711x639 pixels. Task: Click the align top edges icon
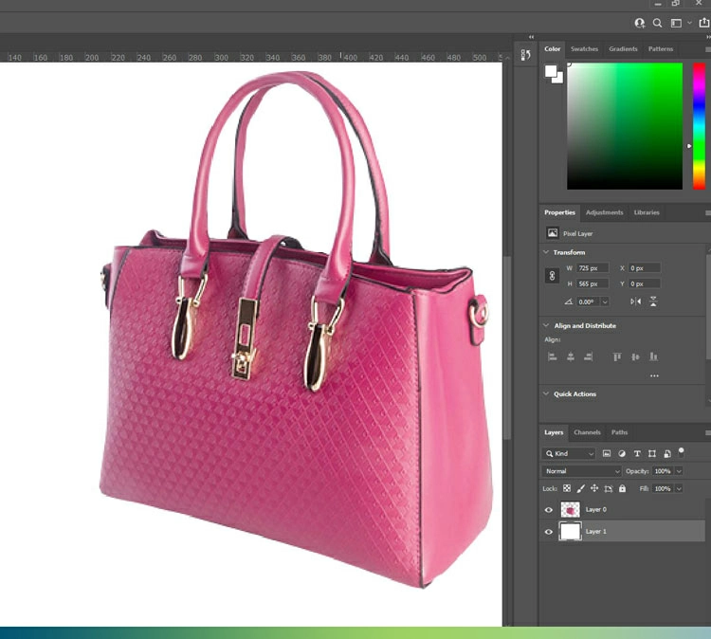point(617,356)
